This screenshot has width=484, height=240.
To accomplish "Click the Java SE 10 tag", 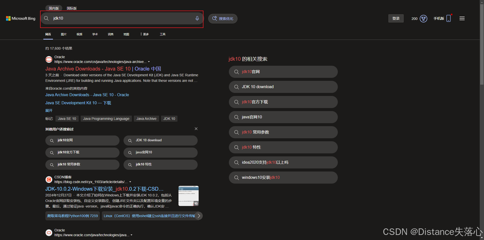I will pos(67,119).
